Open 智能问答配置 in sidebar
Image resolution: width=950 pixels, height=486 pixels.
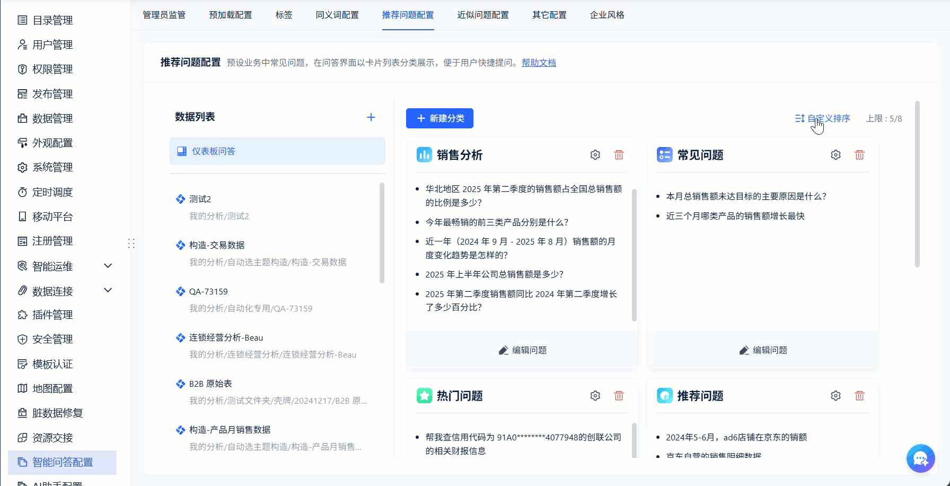(63, 462)
